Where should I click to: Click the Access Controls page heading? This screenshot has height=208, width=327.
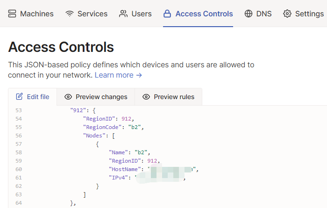coord(61,47)
